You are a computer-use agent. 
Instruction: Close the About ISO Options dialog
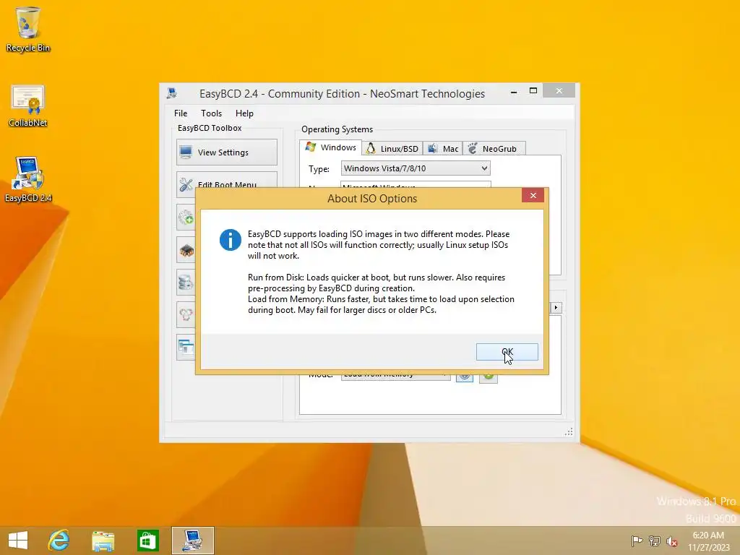pos(533,195)
